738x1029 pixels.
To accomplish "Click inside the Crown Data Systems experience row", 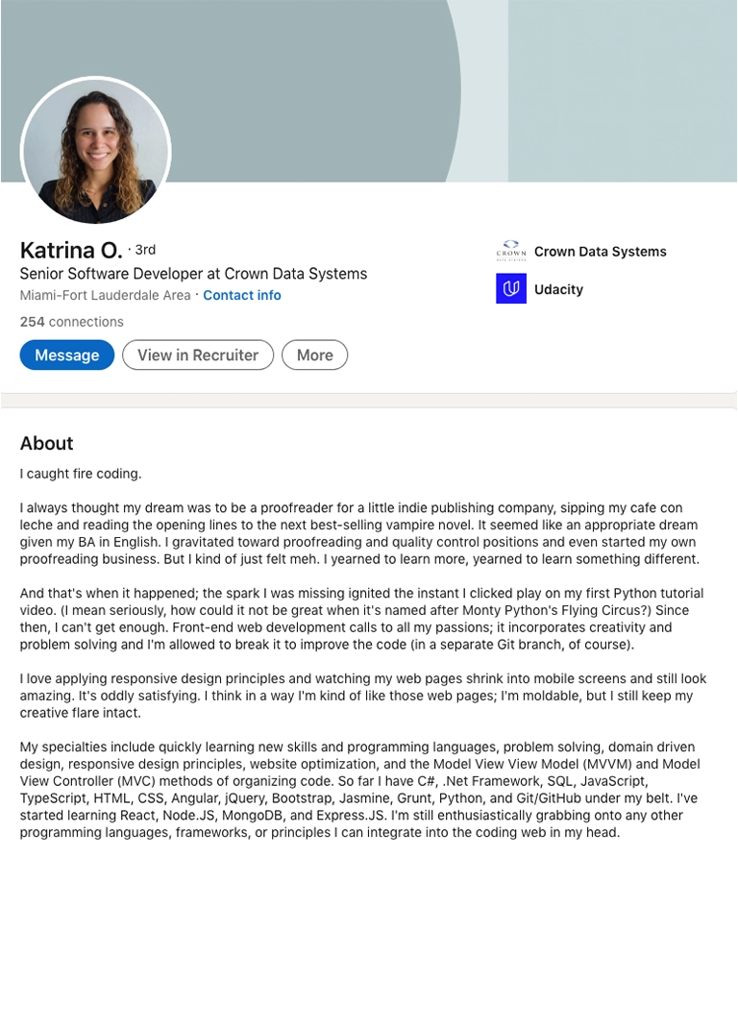I will 577,251.
